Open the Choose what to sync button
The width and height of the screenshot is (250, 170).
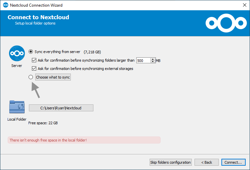[53, 77]
